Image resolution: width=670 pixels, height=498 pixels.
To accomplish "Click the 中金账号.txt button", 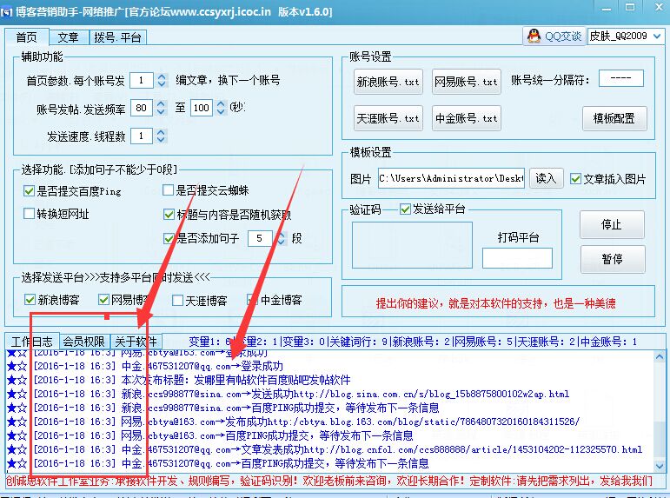I will pyautogui.click(x=466, y=118).
